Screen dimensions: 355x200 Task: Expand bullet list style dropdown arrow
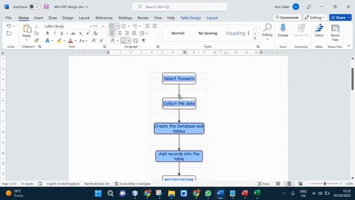118,26
